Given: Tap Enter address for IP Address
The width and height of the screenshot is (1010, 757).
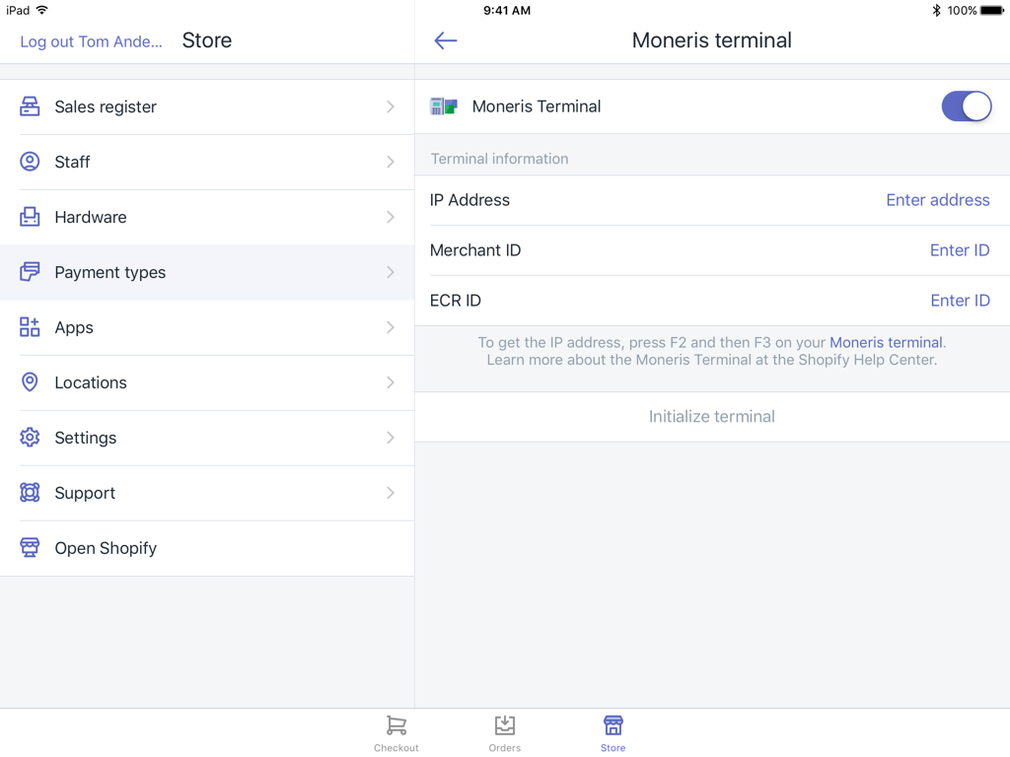Looking at the screenshot, I should click(938, 200).
